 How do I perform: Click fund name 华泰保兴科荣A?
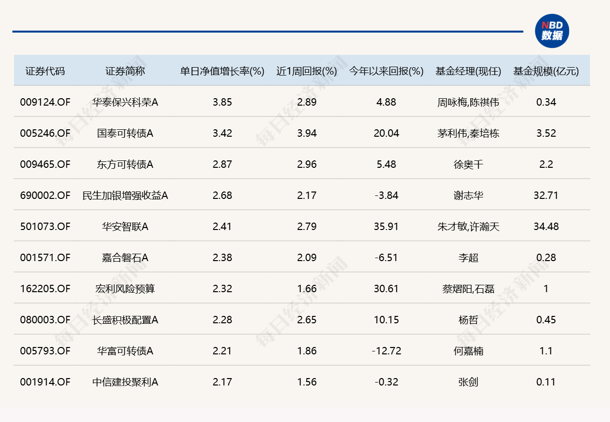[x=125, y=102]
